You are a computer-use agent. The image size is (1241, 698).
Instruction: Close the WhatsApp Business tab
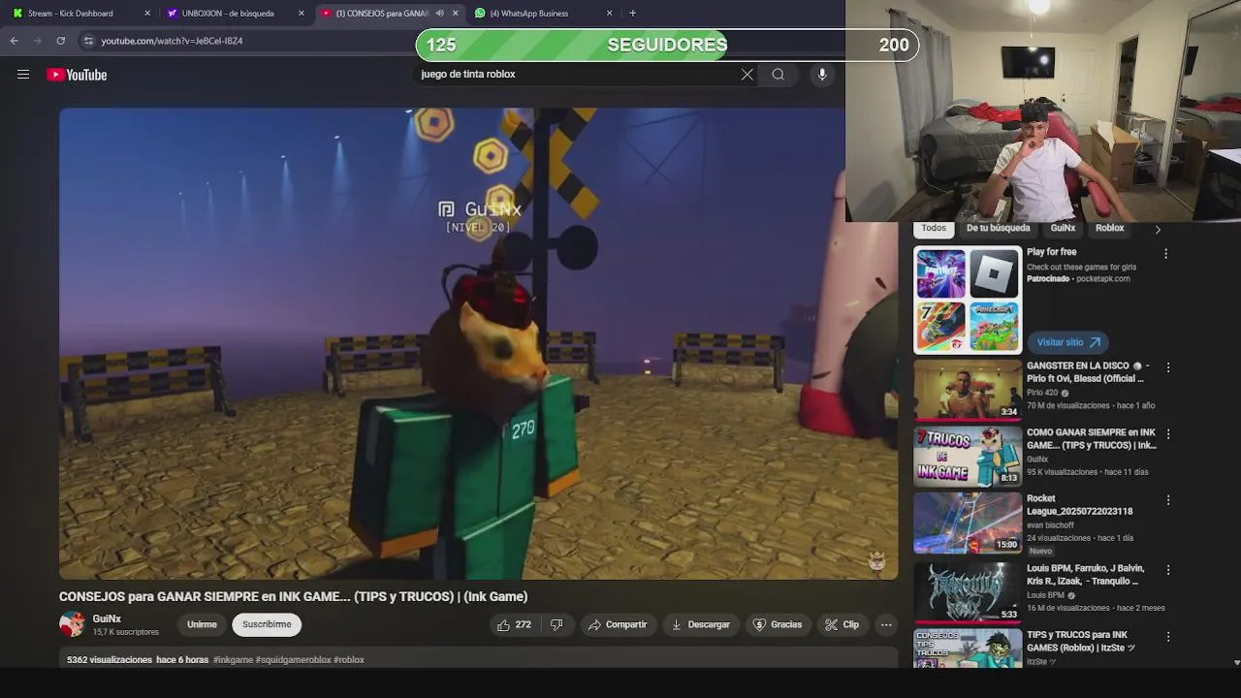pyautogui.click(x=609, y=14)
